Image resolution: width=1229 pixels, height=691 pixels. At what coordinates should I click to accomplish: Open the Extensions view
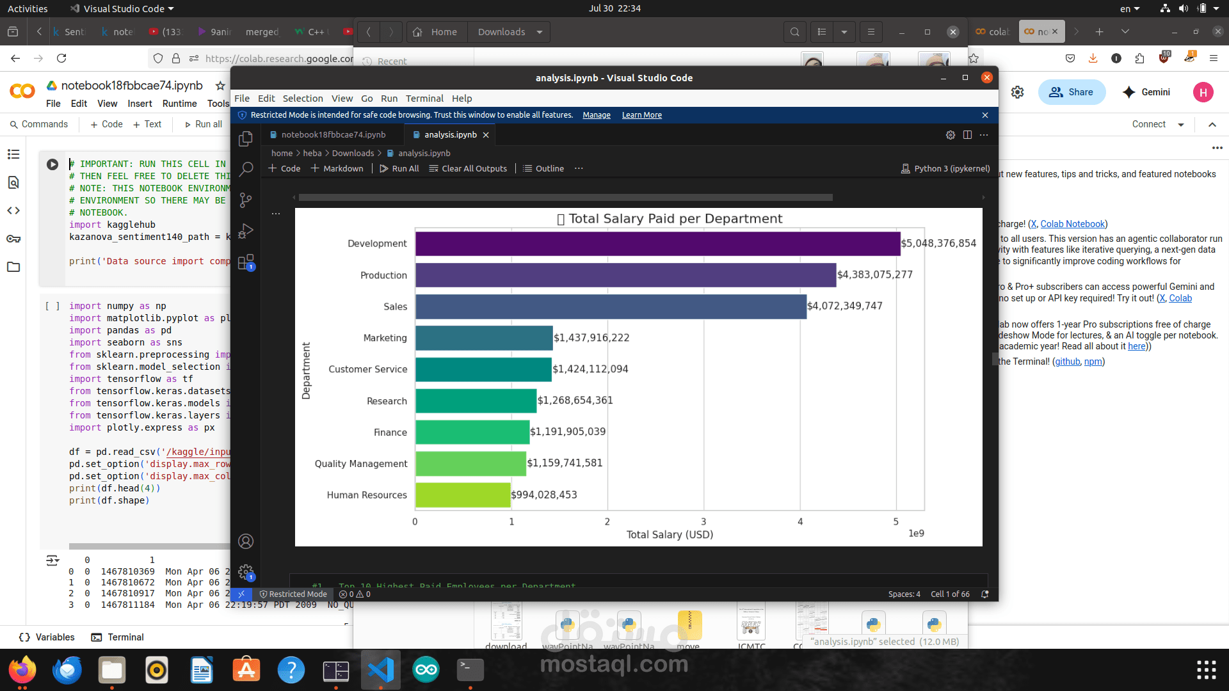pyautogui.click(x=245, y=262)
